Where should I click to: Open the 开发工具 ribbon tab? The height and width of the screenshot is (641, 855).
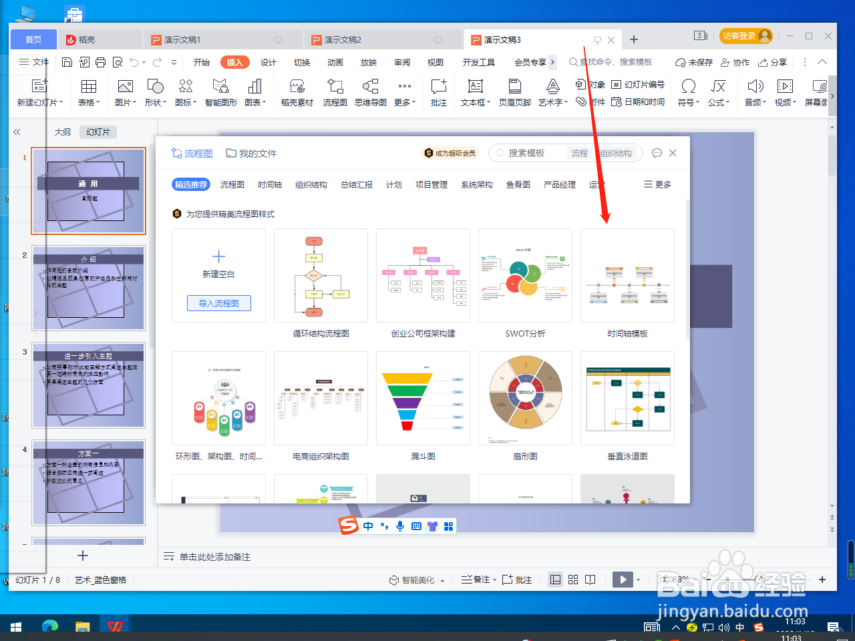click(x=479, y=62)
